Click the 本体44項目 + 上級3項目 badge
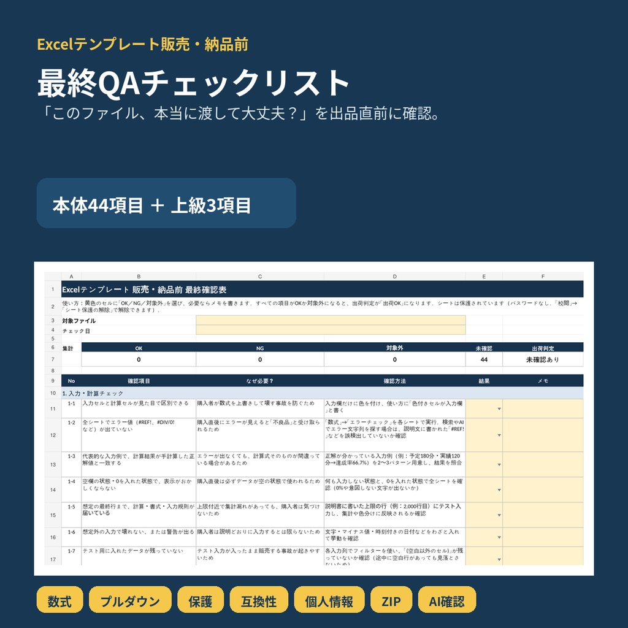Viewport: 628px width, 628px height. 166,203
